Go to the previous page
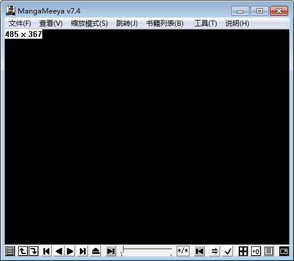This screenshot has width=294, height=261. pyautogui.click(x=59, y=251)
